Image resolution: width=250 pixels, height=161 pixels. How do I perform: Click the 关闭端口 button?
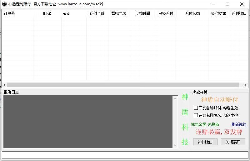coord(233,142)
